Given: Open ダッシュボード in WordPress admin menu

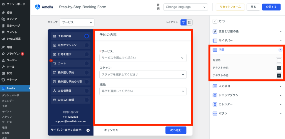Looking at the screenshot, I should pos(13,4).
